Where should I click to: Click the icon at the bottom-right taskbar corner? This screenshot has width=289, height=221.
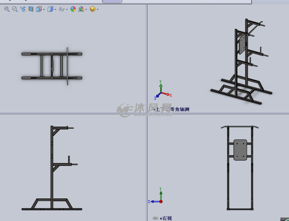[x=286, y=219]
